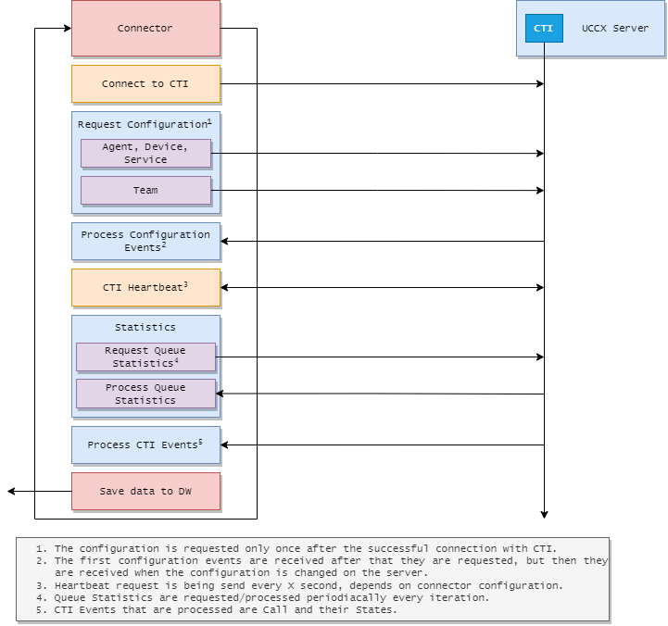
Task: Click footnote 3 about Heartbeat request
Action: [299, 585]
